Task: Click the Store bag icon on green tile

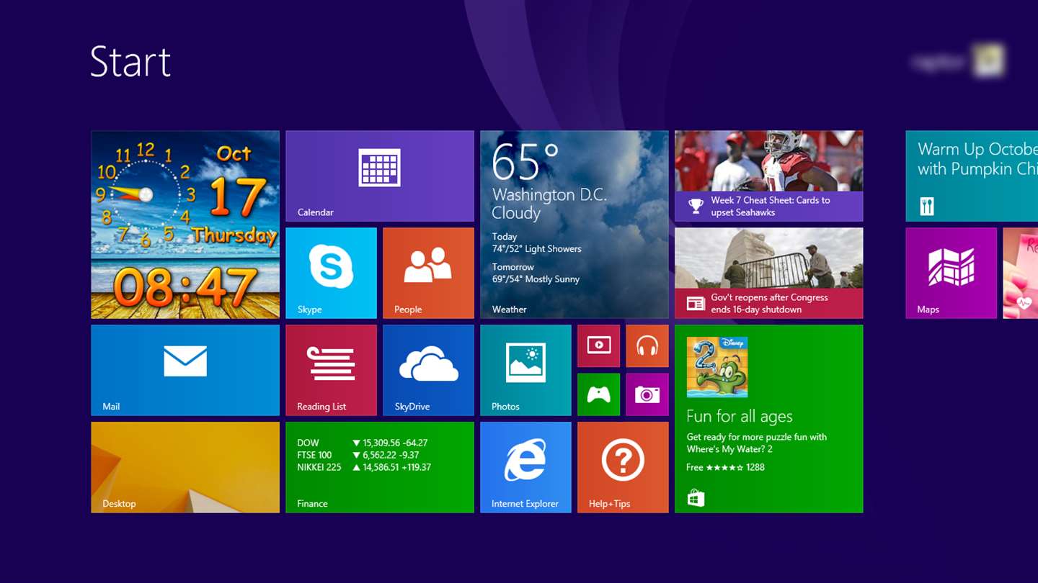Action: 696,498
